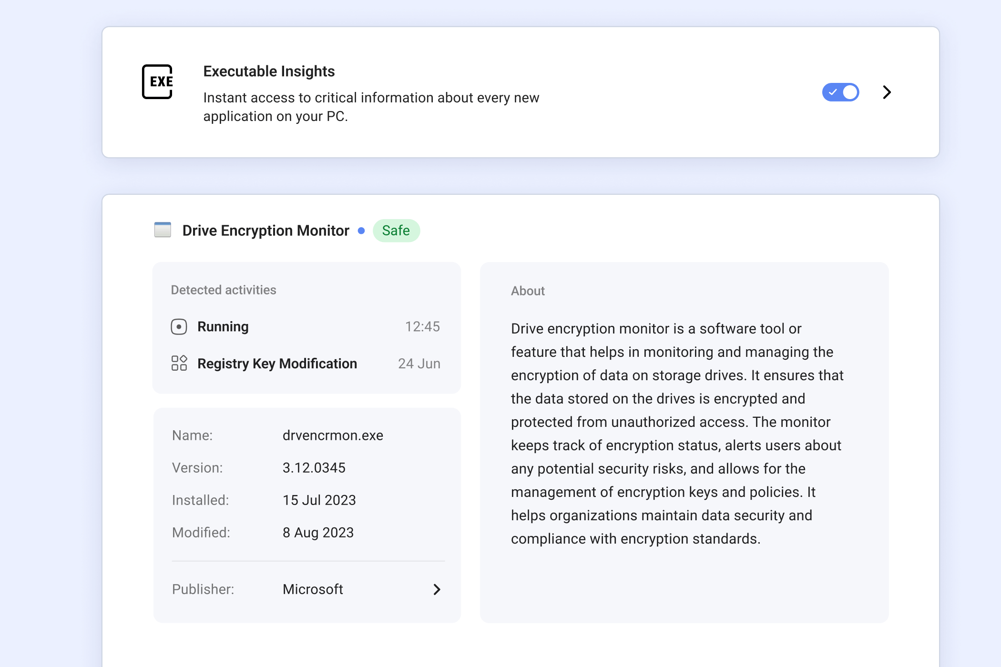Click the blue status dot beside the title

click(x=361, y=231)
